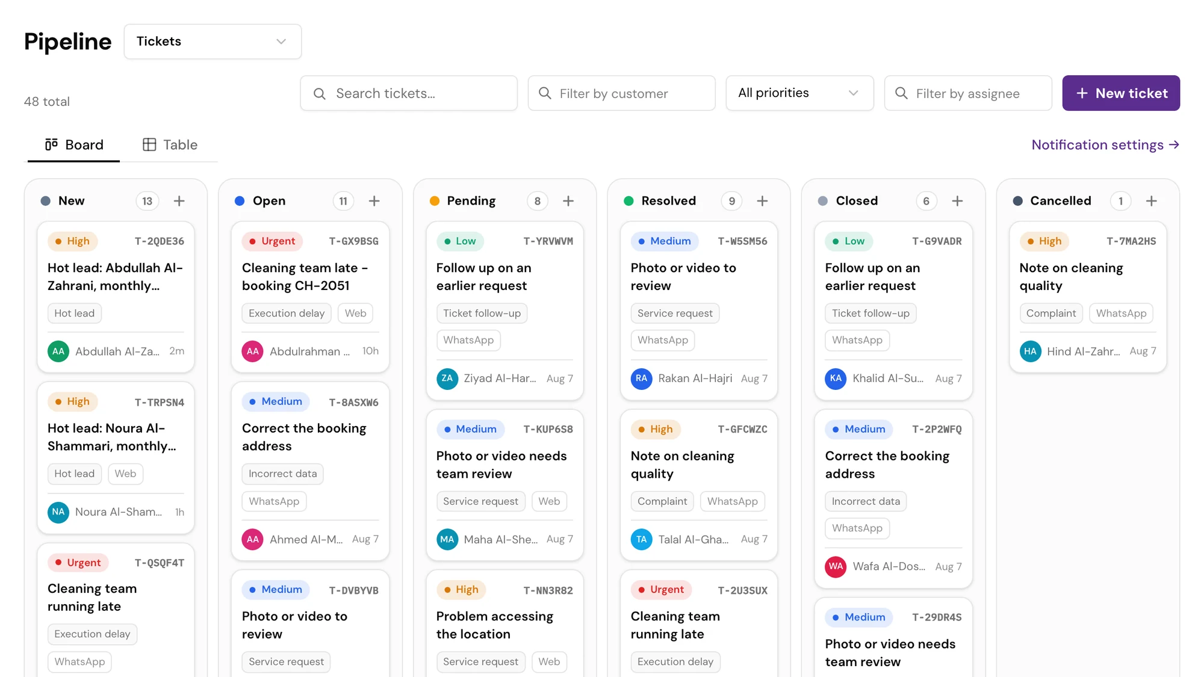
Task: Expand the All priorities filter
Action: tap(799, 93)
